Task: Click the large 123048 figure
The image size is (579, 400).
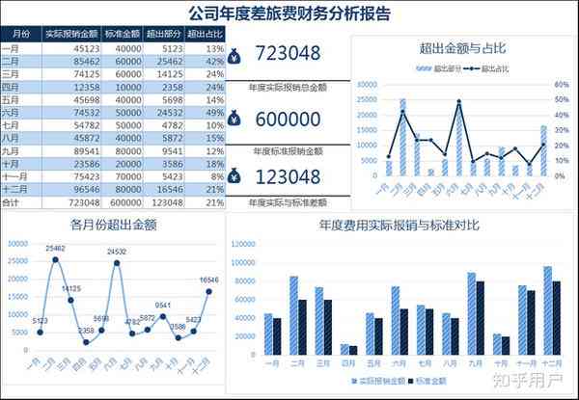Action: pos(288,177)
